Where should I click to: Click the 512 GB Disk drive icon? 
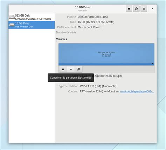point(12,17)
